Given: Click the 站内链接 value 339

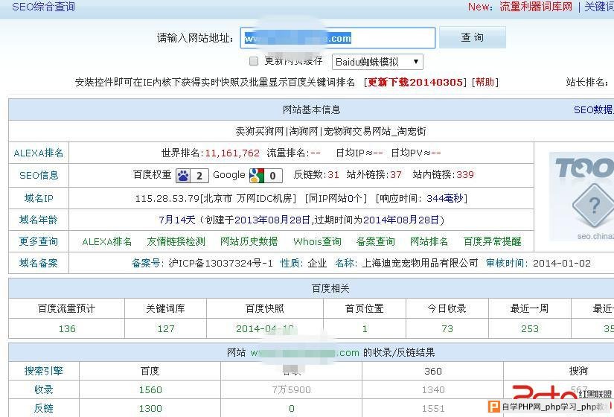Looking at the screenshot, I should tap(465, 175).
